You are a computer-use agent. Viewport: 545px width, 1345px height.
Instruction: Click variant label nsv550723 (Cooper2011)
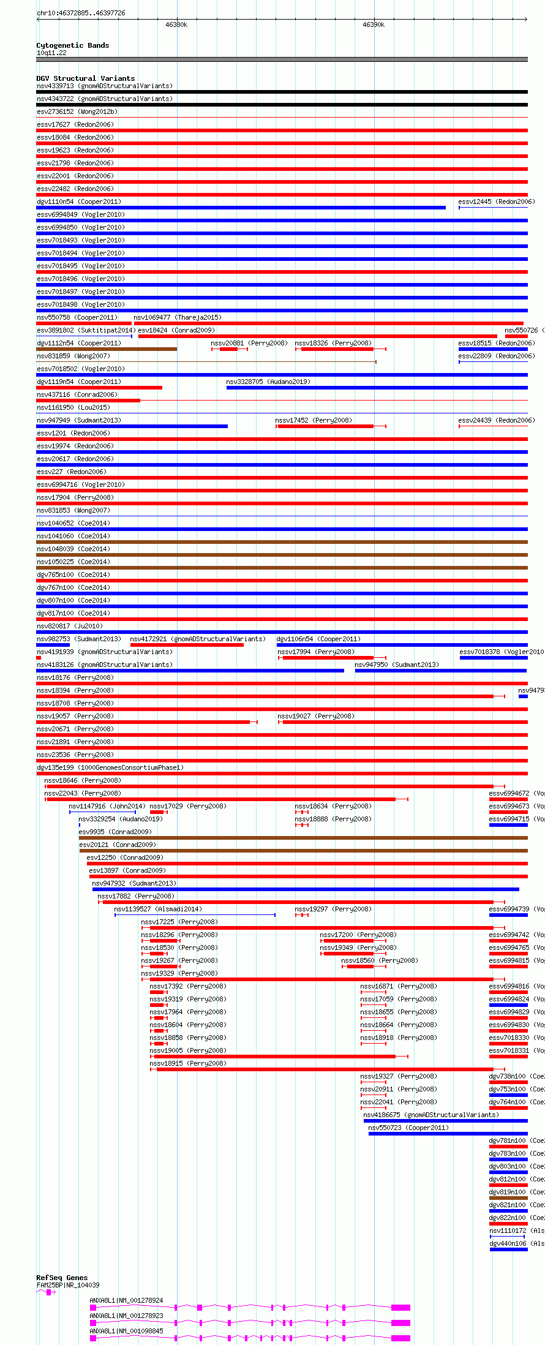tap(408, 1128)
